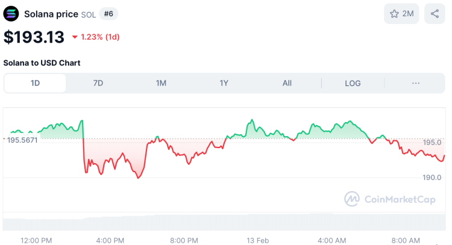Image resolution: width=452 pixels, height=245 pixels.
Task: Toggle LOG scale on the chart
Action: [x=353, y=83]
